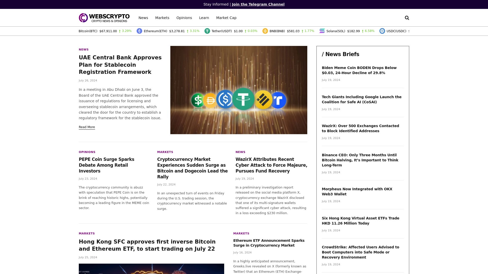Click NEWS label above WazirX article
488x274 pixels.
tap(240, 152)
